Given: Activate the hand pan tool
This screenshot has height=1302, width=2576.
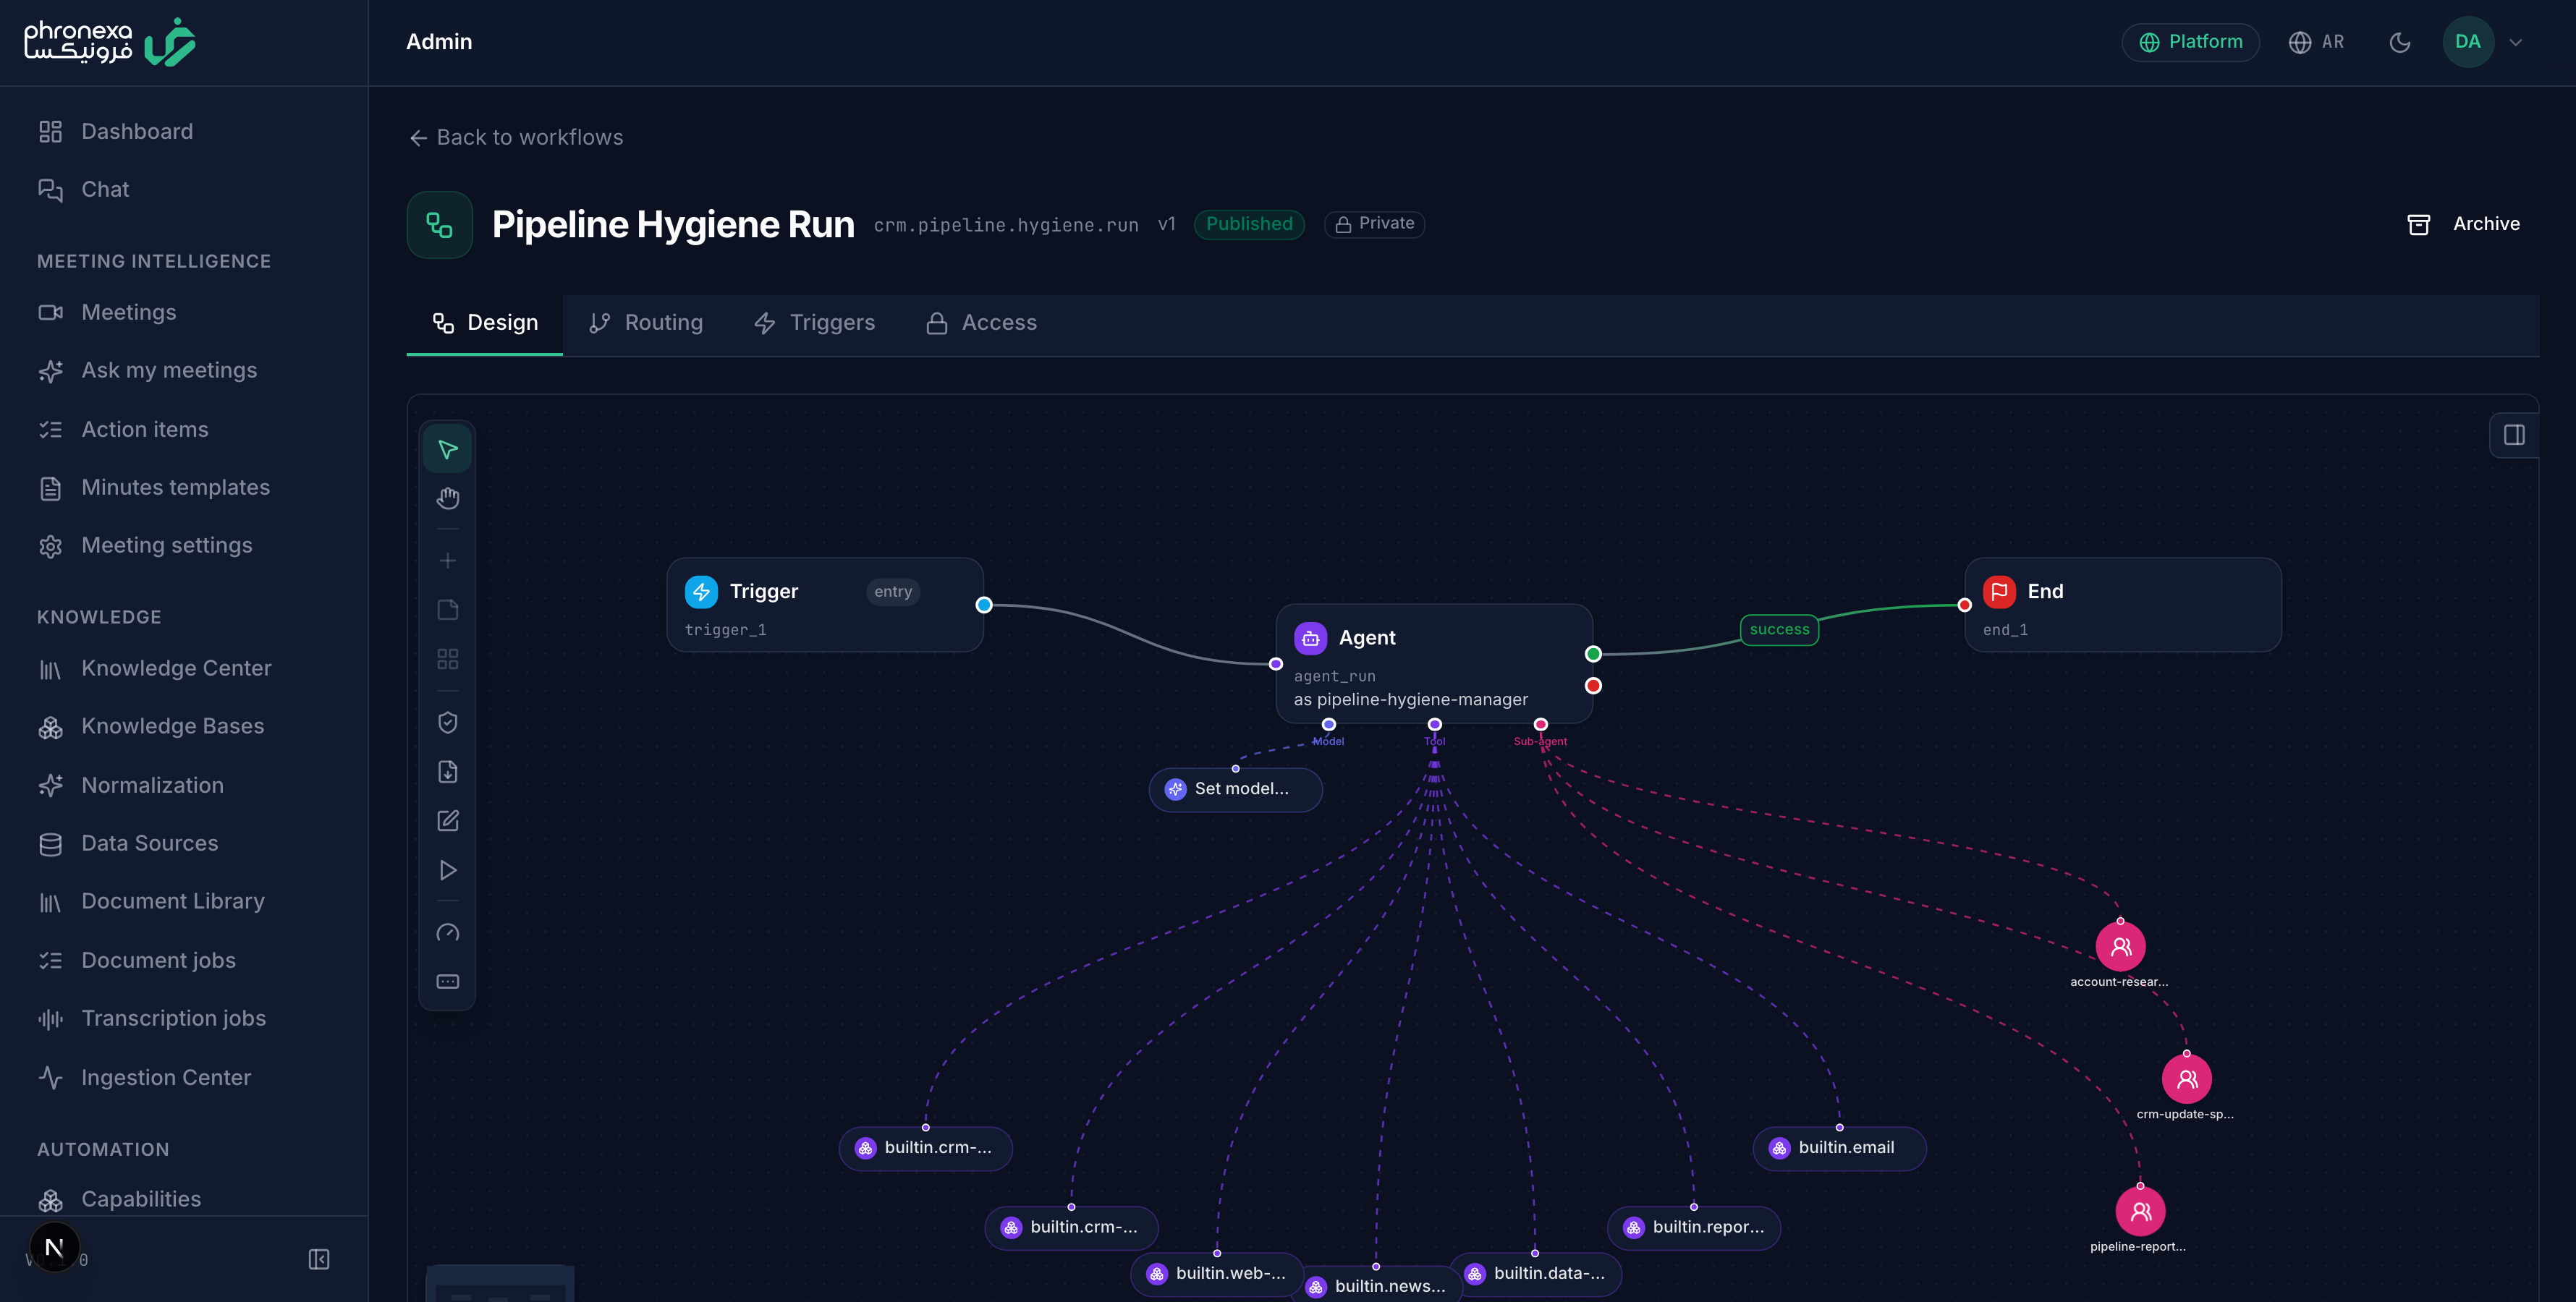Looking at the screenshot, I should coord(447,498).
